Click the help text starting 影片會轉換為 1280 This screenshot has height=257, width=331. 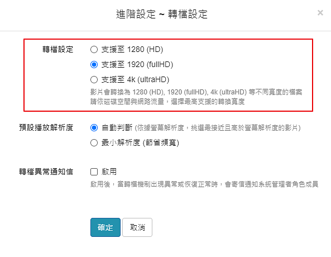pos(196,97)
